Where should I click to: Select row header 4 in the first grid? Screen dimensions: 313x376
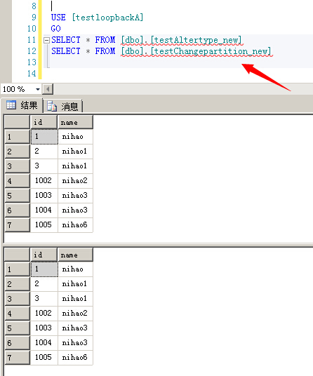(18, 181)
